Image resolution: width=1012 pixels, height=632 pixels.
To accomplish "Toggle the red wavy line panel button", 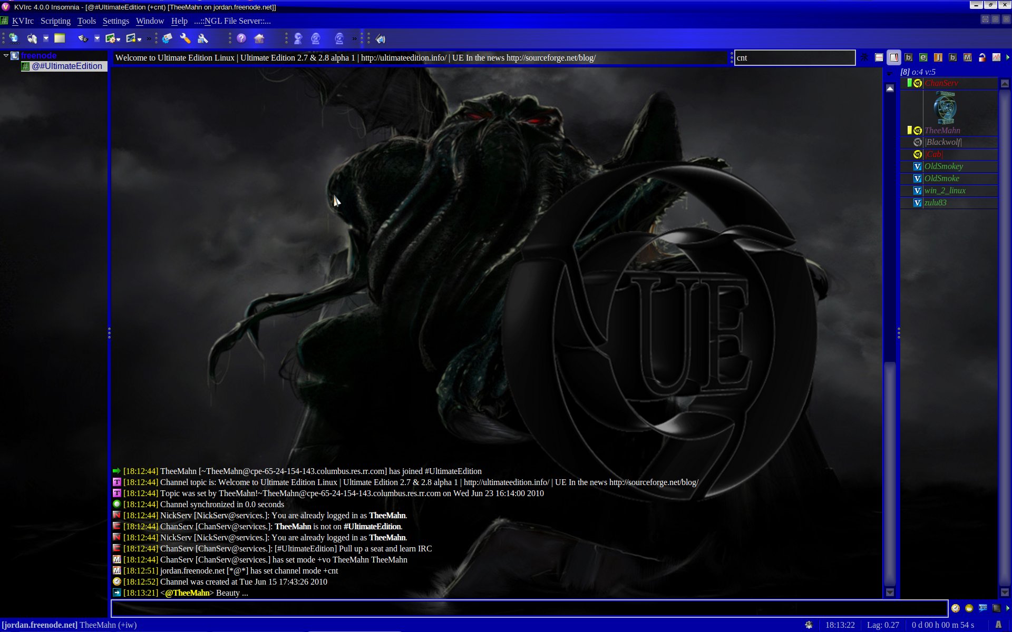I will 879,57.
